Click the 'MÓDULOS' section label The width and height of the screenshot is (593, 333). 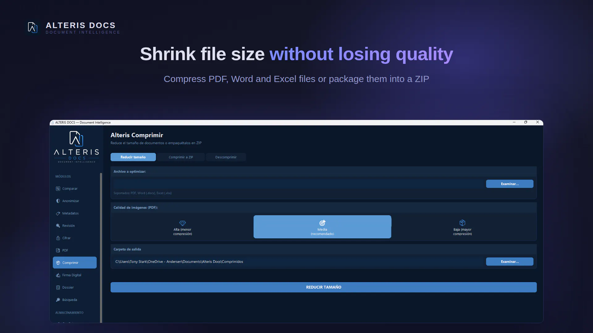[x=63, y=177]
